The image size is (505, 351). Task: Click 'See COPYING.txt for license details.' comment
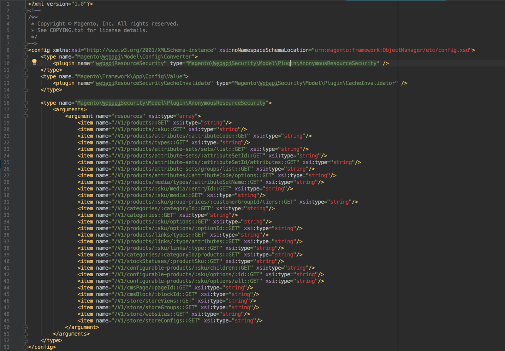click(x=92, y=31)
